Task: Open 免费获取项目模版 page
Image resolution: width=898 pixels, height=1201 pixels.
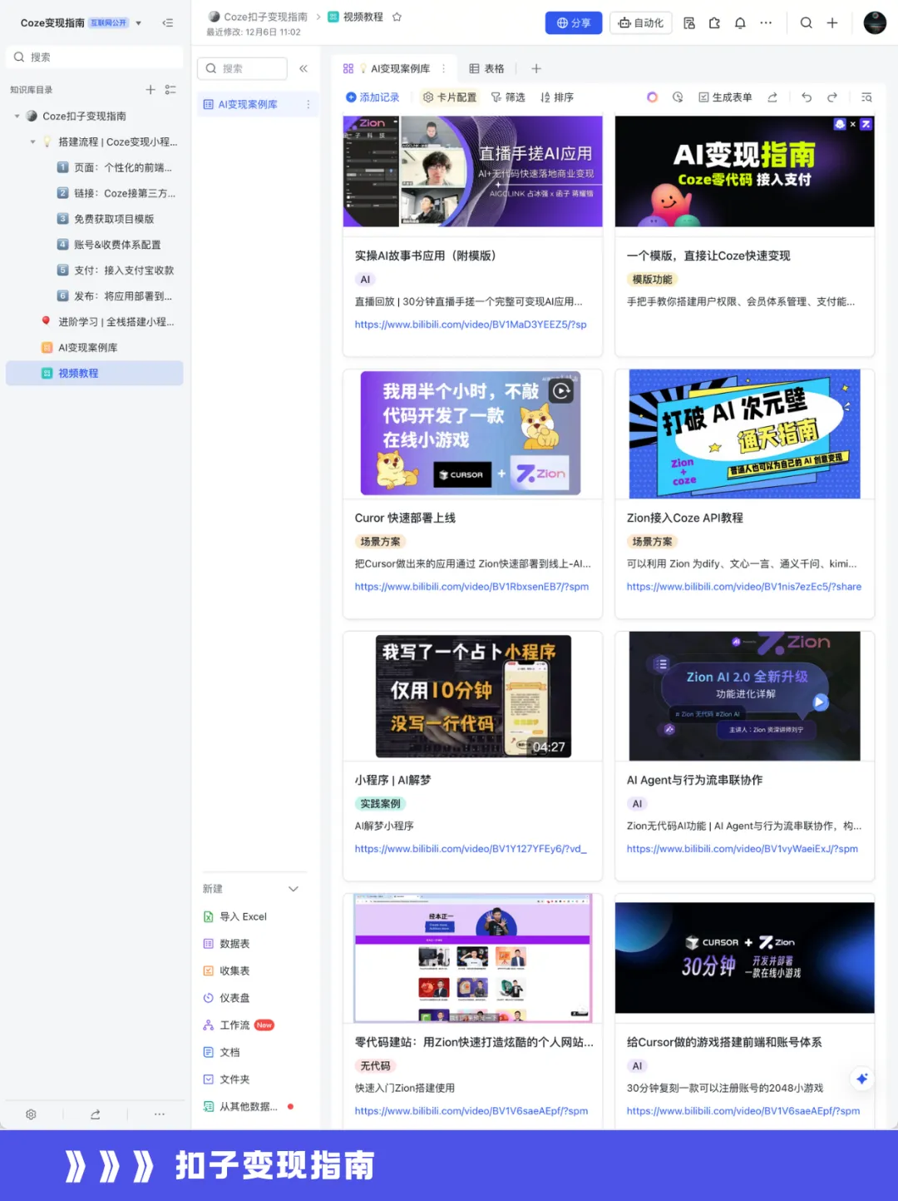Action: coord(106,220)
